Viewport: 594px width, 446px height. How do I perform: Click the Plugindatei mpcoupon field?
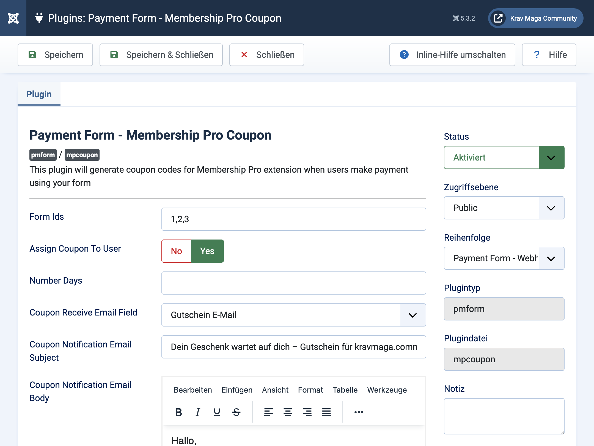(504, 359)
